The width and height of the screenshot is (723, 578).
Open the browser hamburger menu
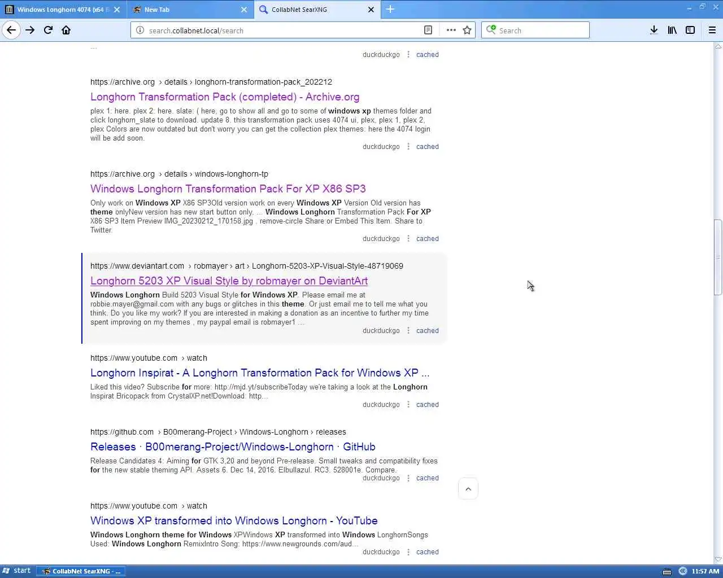click(x=712, y=30)
